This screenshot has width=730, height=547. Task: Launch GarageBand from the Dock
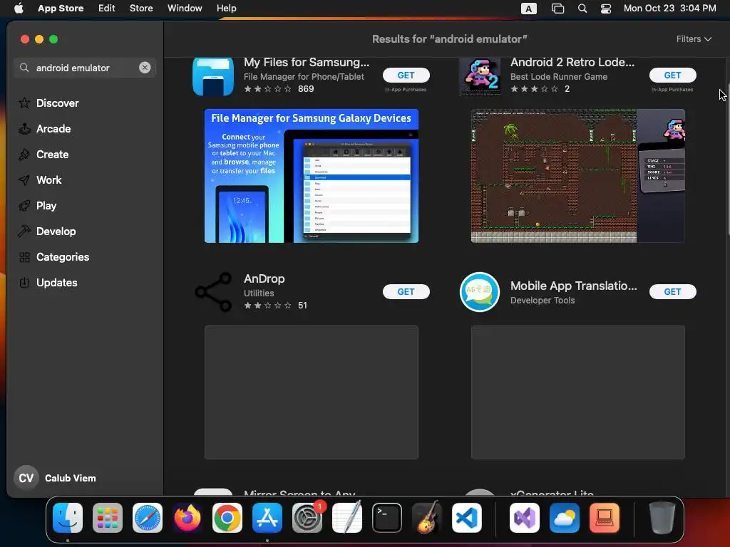(x=427, y=517)
